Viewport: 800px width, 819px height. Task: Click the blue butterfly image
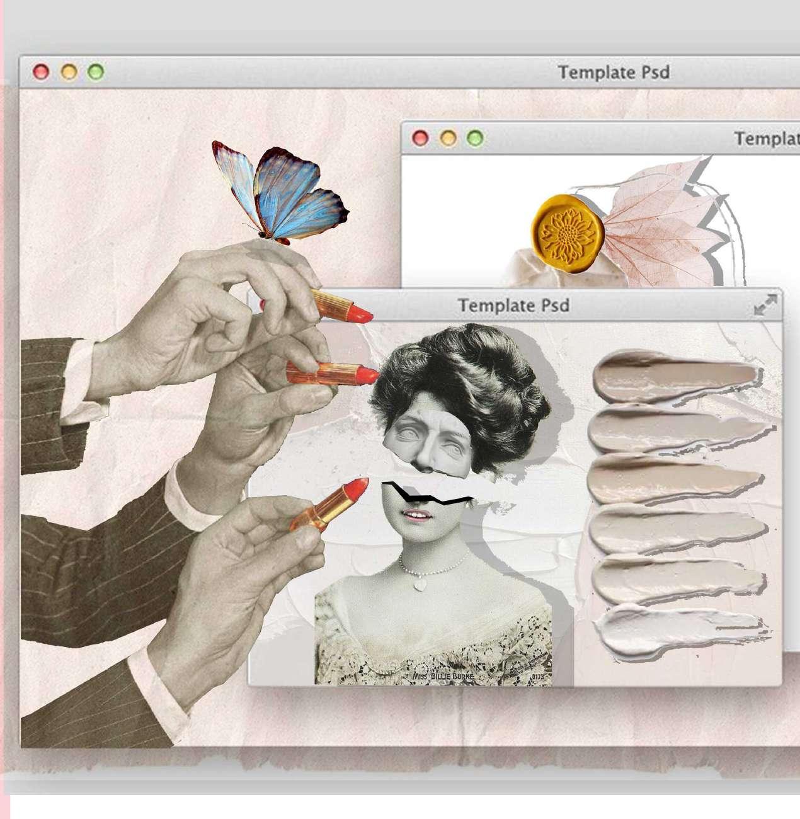click(x=281, y=193)
